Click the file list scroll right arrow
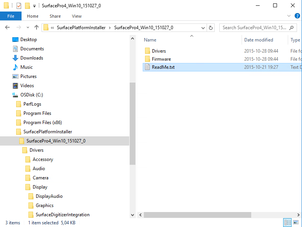Image resolution: width=302 pixels, height=227 pixels. click(298, 215)
